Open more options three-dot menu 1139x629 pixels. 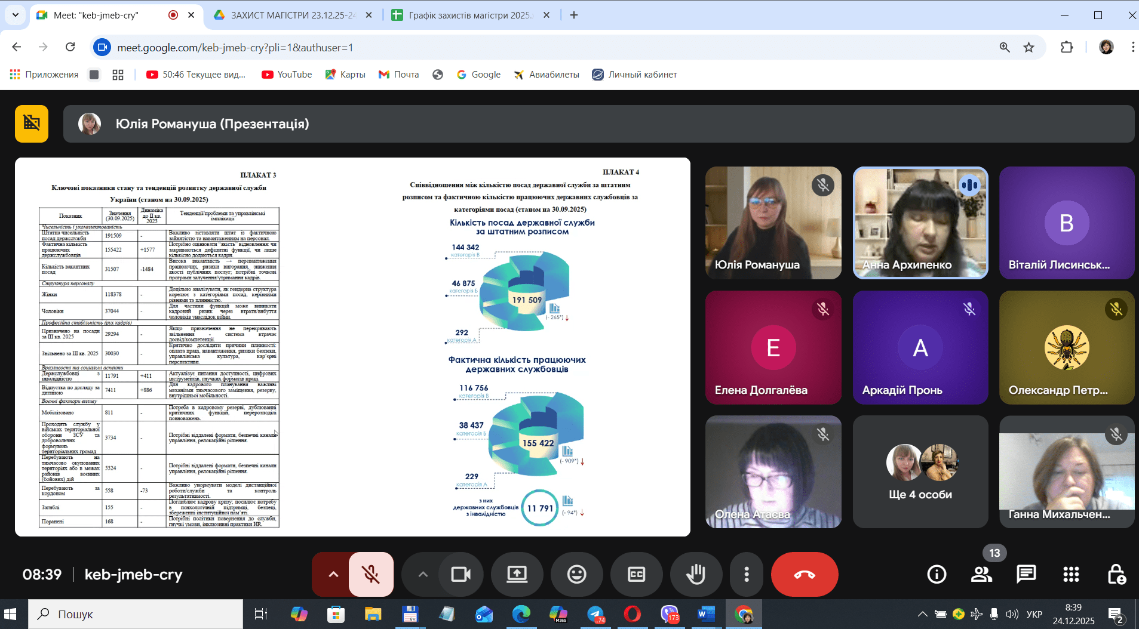tap(746, 574)
